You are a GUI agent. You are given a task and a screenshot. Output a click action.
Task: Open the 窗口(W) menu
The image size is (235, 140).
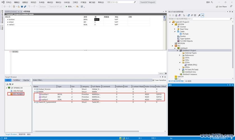92,3
